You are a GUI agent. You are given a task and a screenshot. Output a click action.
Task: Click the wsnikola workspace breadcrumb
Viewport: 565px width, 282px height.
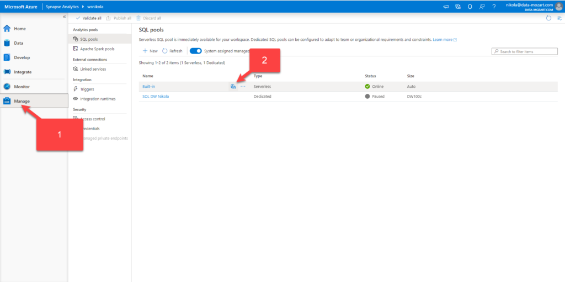95,7
